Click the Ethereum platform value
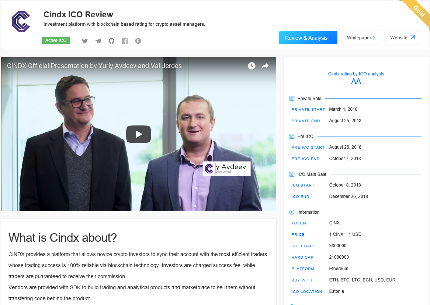 tap(339, 269)
